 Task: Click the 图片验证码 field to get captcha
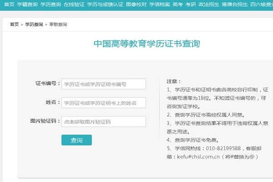tap(103, 121)
